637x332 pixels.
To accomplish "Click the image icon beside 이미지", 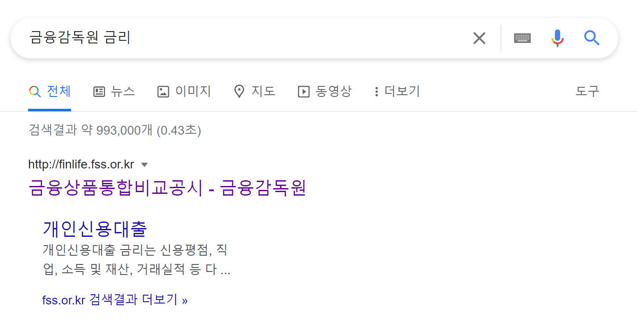I will pos(163,92).
